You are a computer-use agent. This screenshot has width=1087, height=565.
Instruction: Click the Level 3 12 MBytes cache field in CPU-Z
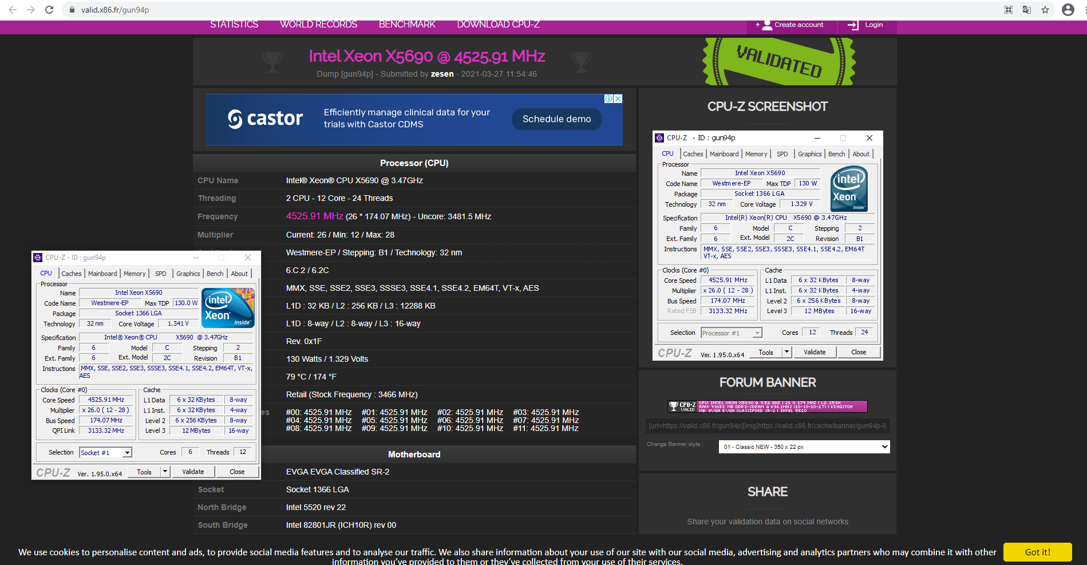tap(196, 430)
